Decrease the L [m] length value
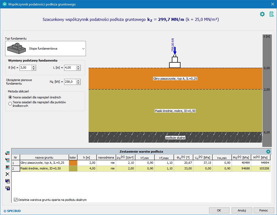The height and width of the screenshot is (215, 277). tap(78, 69)
